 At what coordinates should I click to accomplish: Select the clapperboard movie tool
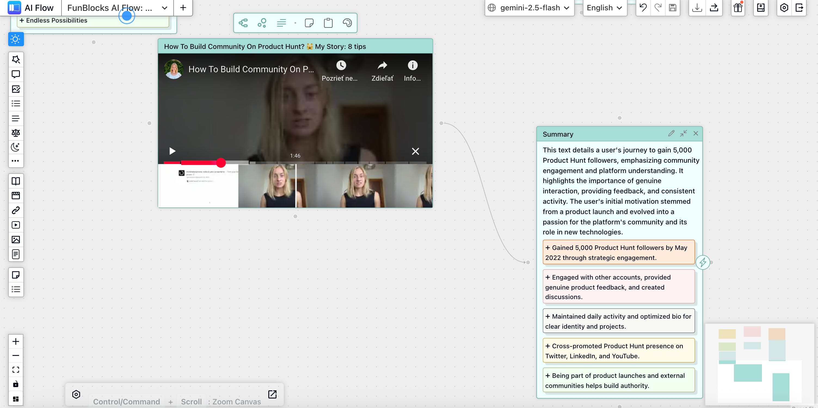[16, 196]
